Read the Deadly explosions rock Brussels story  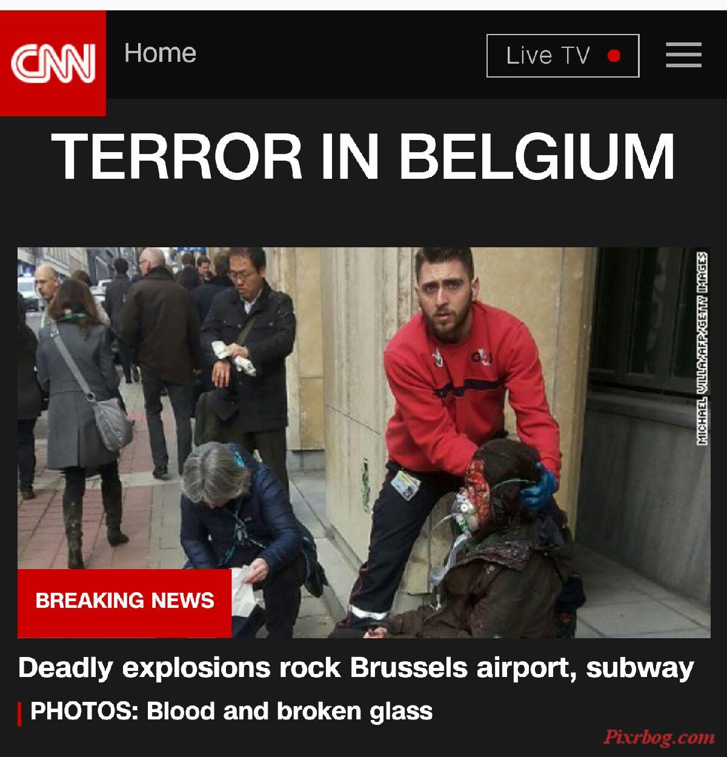click(356, 668)
